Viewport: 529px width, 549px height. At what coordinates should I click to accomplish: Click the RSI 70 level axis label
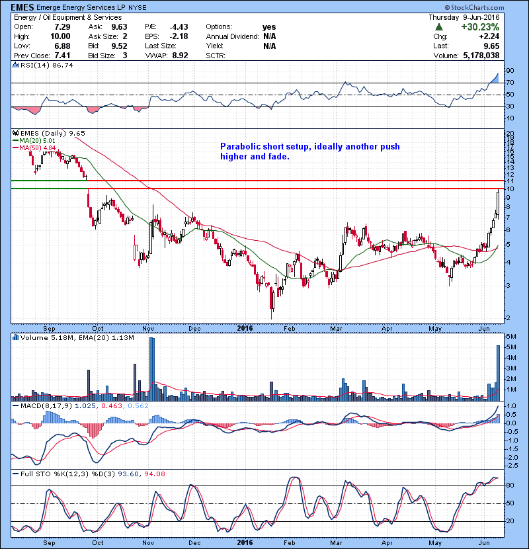510,83
